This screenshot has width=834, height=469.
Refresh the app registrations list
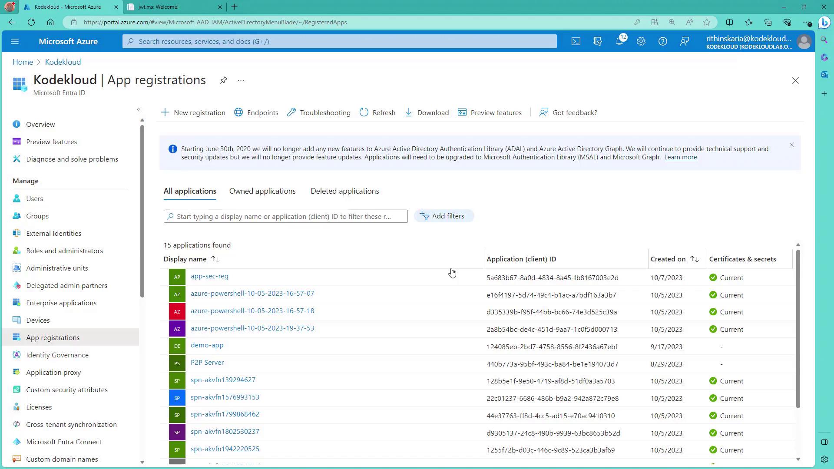click(x=377, y=112)
